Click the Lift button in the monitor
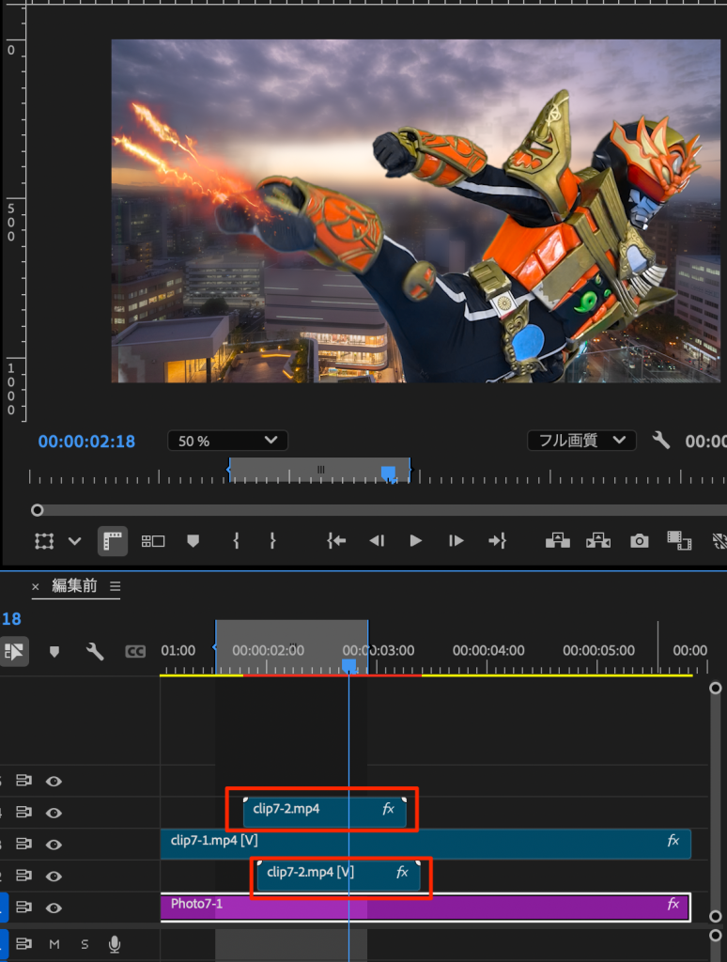 pyautogui.click(x=558, y=540)
